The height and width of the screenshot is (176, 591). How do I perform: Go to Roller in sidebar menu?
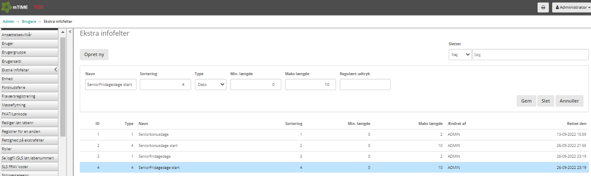tap(29, 149)
